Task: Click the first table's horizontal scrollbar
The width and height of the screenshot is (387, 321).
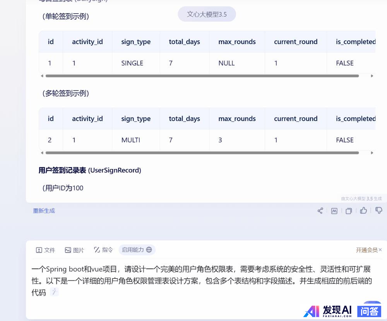Action: pos(202,76)
